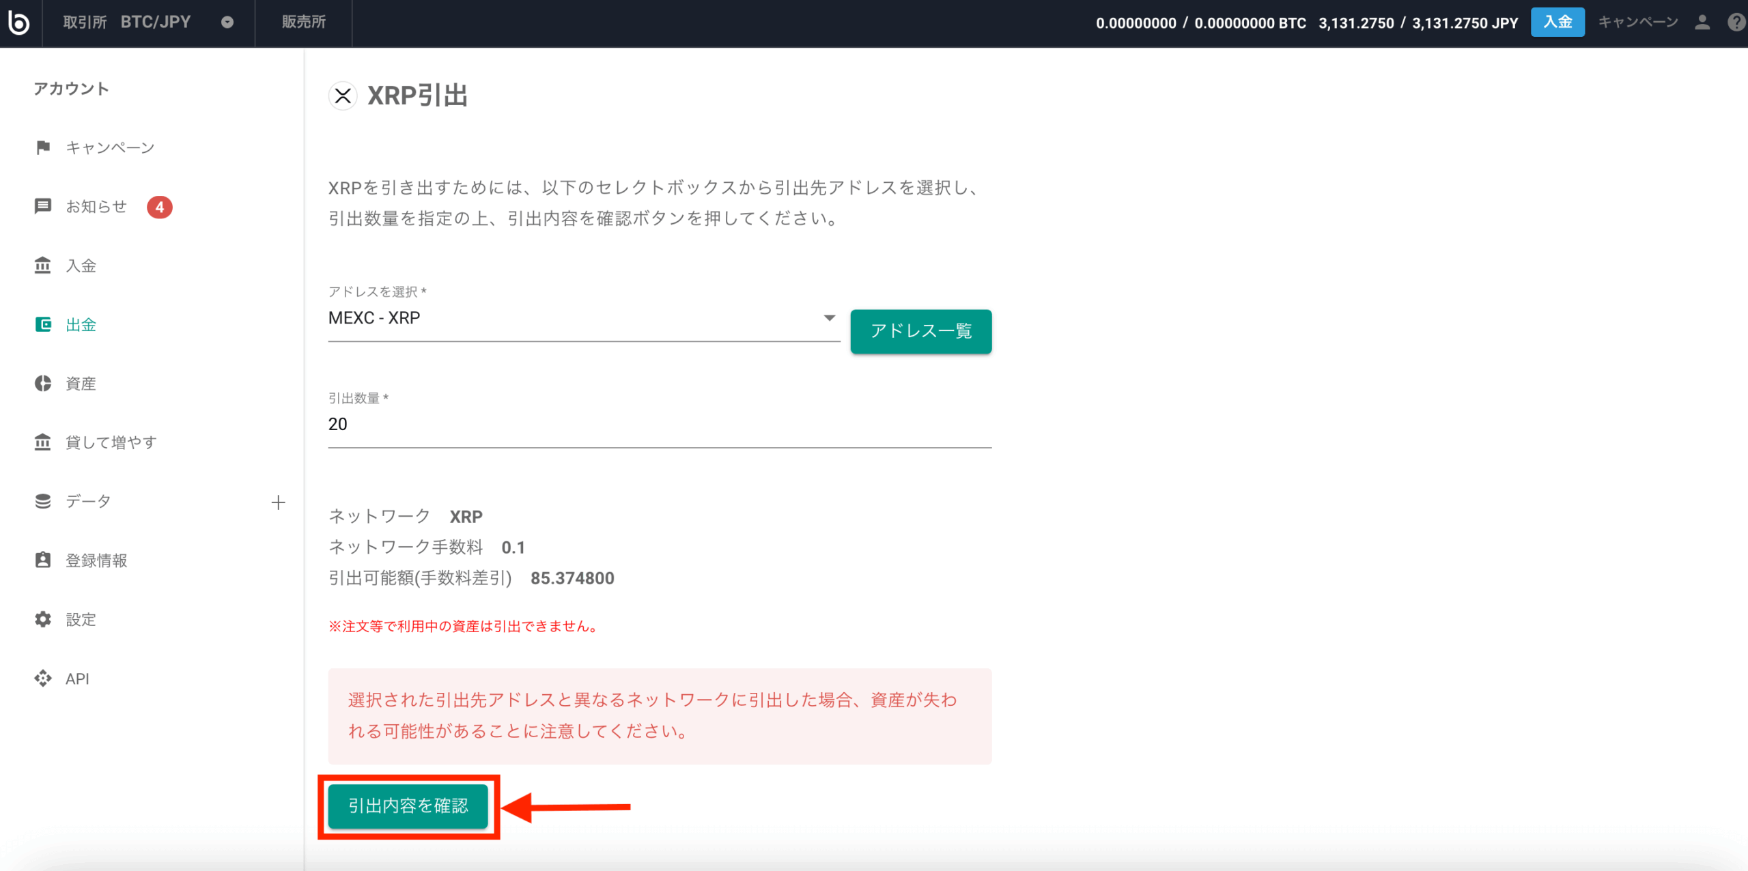Click the blue 入金 deposit button
This screenshot has height=871, width=1748.
pos(1557,22)
